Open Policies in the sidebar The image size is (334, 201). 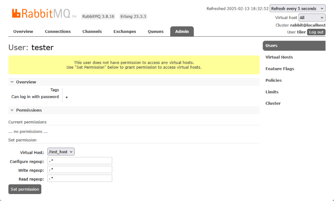pyautogui.click(x=274, y=80)
